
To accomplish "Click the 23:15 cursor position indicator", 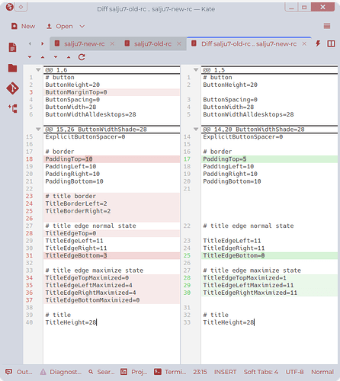I will click(x=200, y=372).
